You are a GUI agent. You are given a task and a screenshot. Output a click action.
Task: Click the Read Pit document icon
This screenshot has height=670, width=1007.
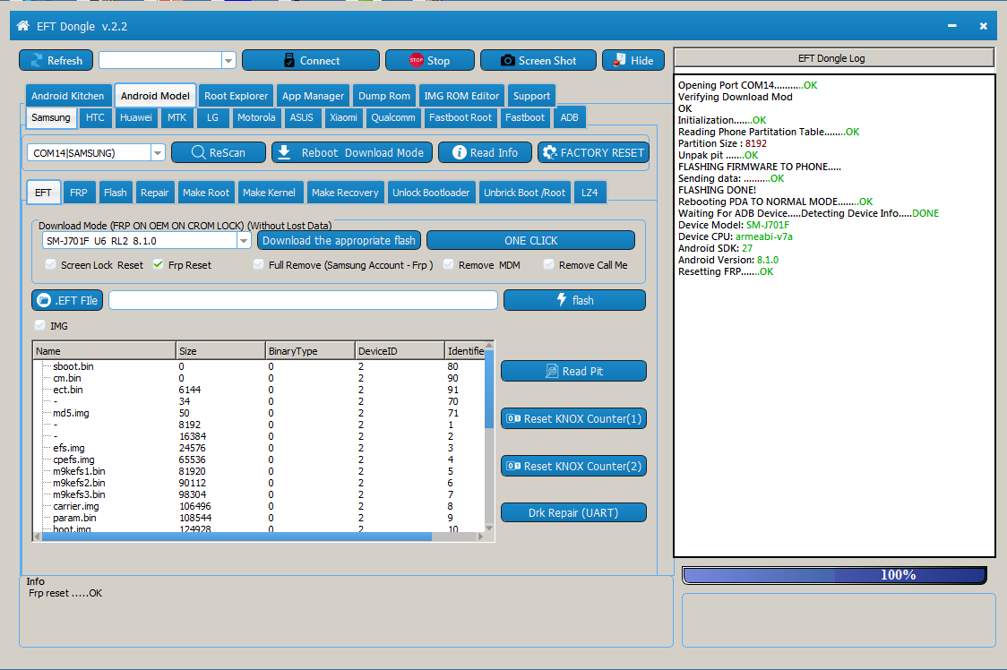tap(552, 371)
